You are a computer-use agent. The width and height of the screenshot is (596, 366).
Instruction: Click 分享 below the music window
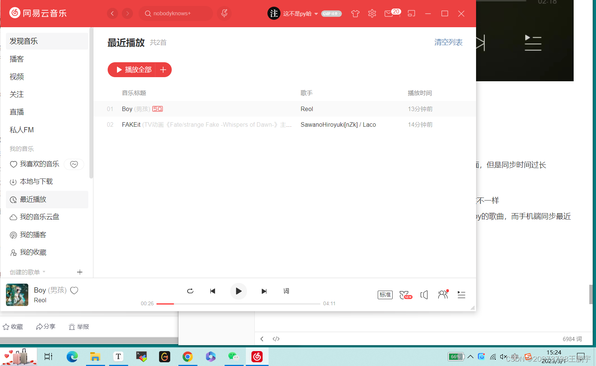coord(46,326)
